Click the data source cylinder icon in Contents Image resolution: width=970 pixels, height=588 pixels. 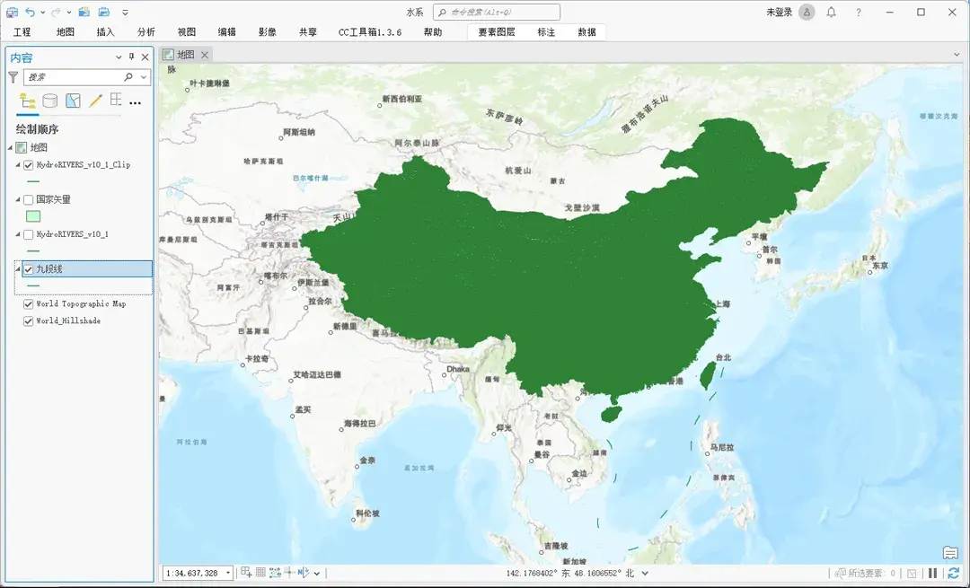[x=49, y=101]
